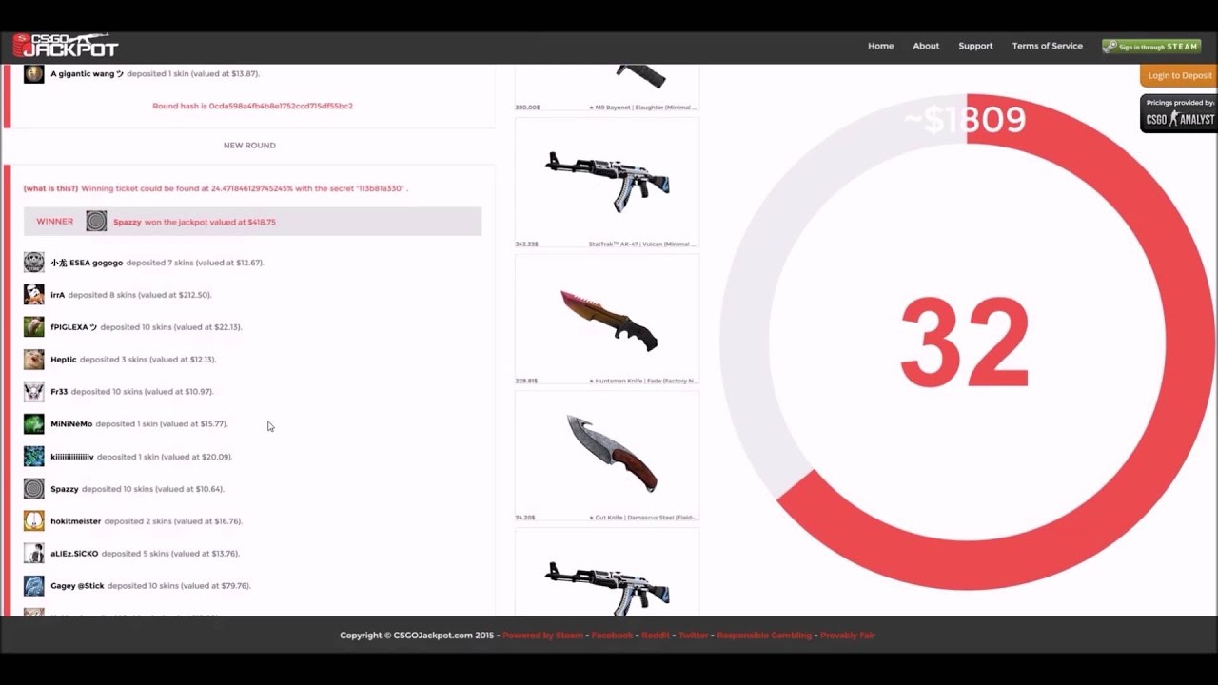Click the fPIGLEXA username

(73, 327)
